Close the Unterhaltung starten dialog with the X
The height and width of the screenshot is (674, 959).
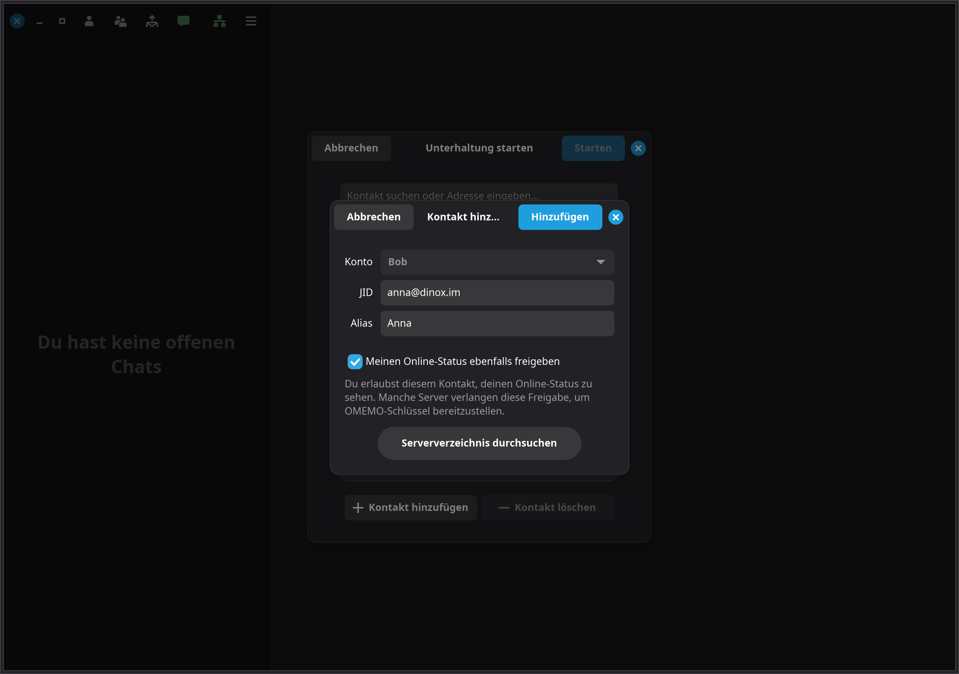(x=638, y=148)
